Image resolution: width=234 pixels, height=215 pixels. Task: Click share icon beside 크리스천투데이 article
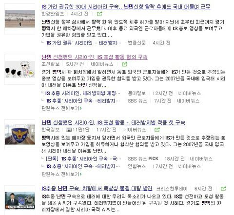(223, 189)
